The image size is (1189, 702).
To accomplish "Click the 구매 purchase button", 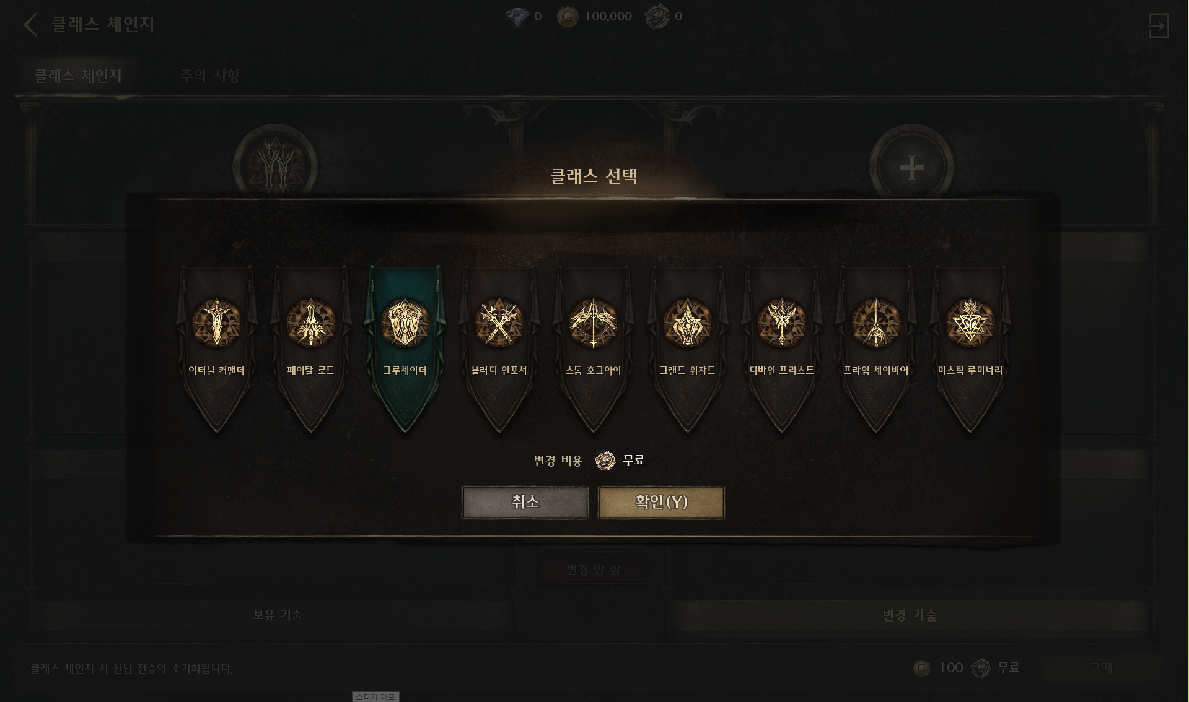I will tap(1100, 668).
